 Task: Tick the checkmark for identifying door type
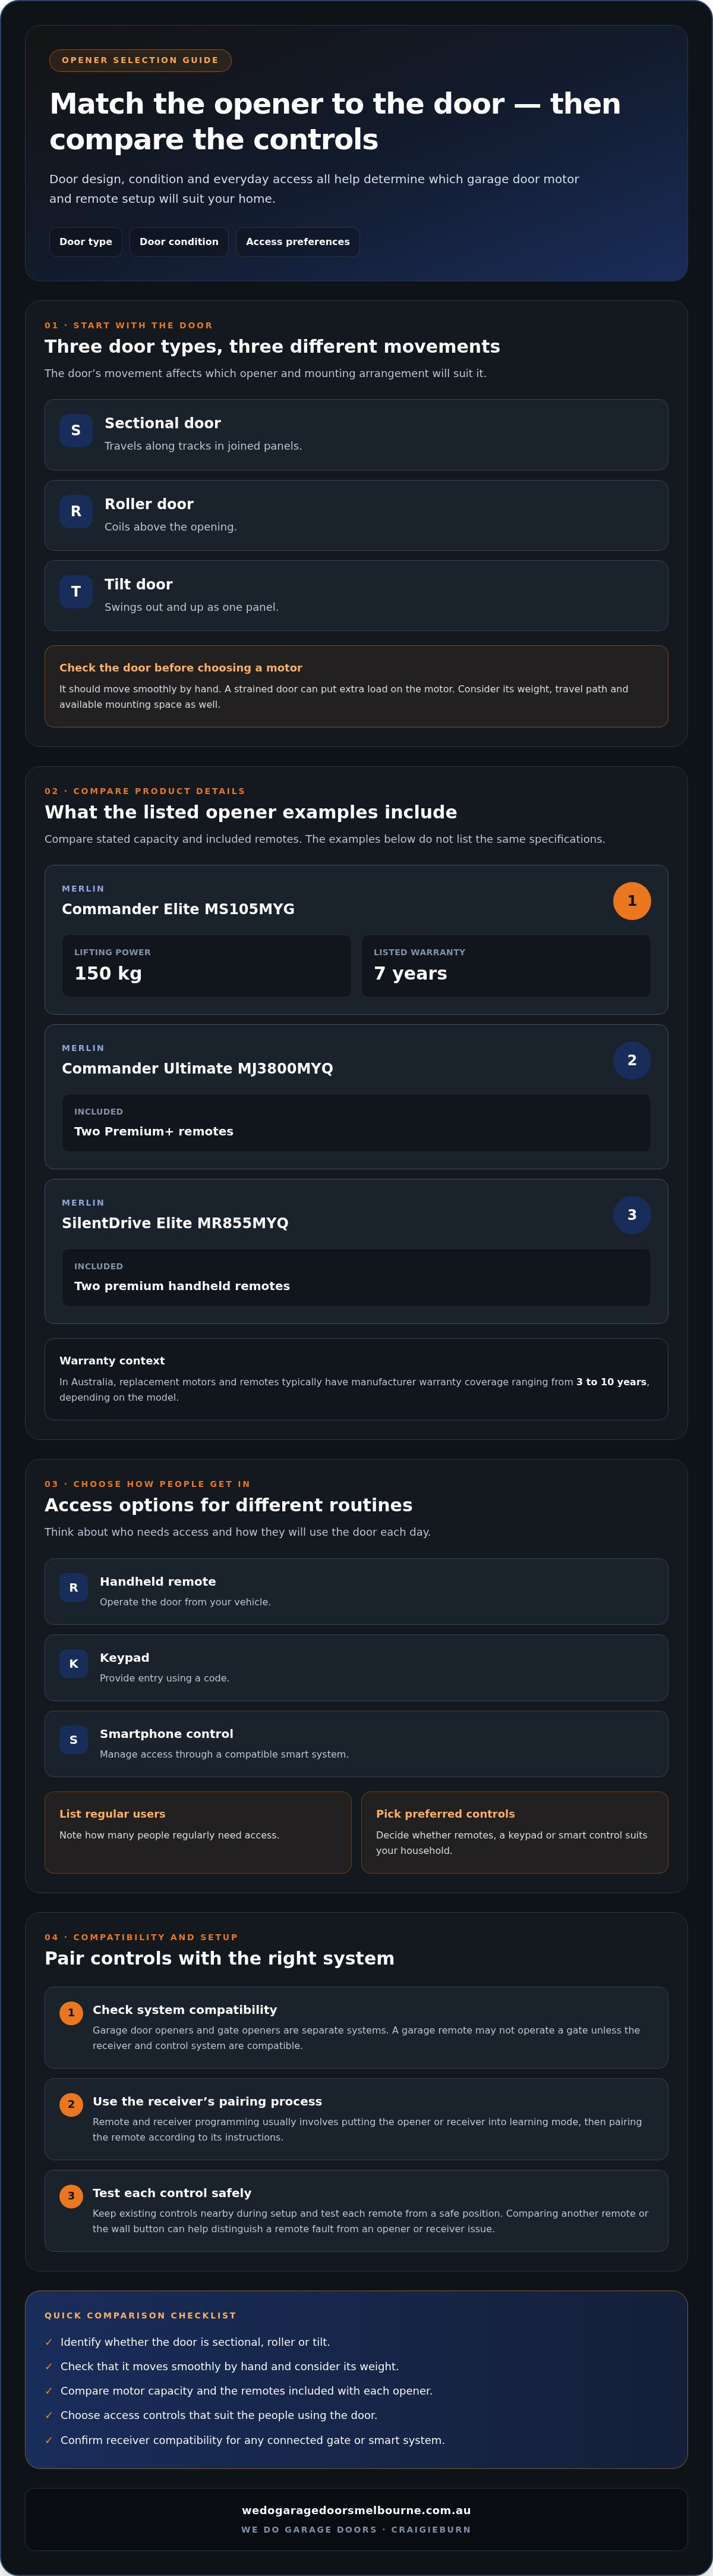pyautogui.click(x=49, y=2342)
